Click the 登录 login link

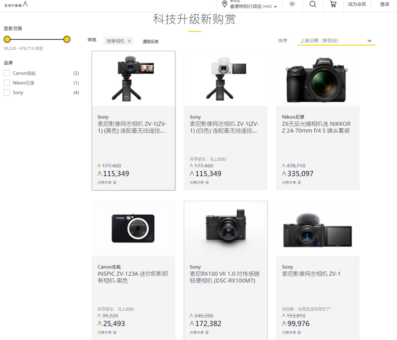385,4
